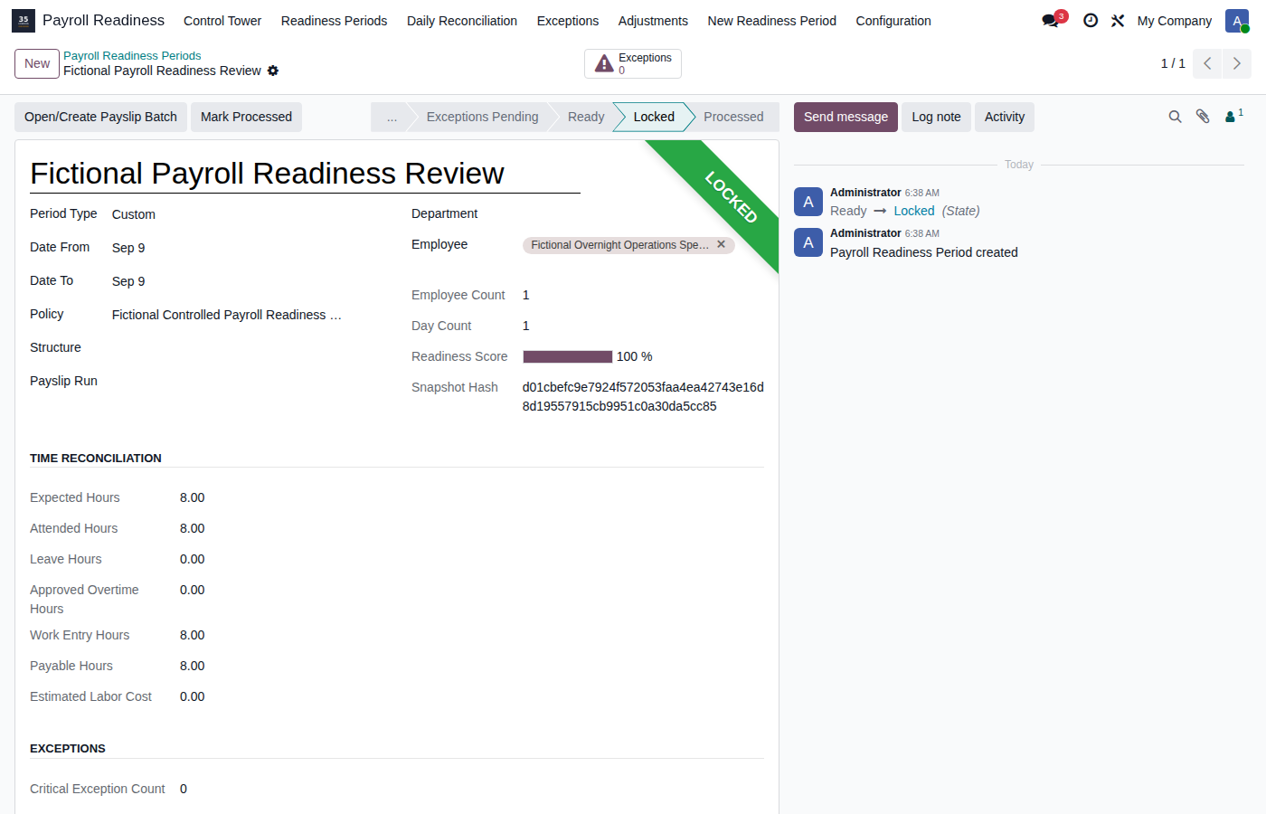The width and height of the screenshot is (1266, 814).
Task: Select Ready status stage
Action: tap(586, 117)
